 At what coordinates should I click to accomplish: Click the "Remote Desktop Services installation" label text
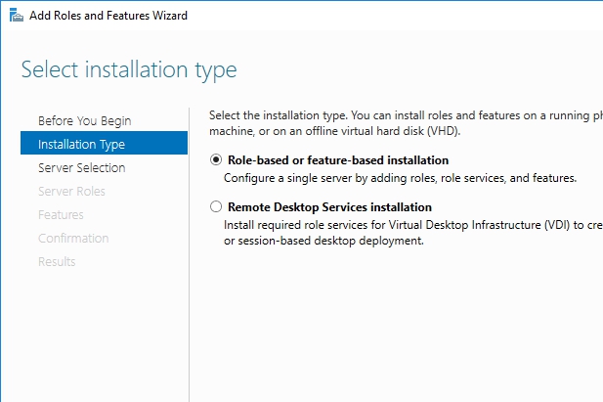(329, 207)
